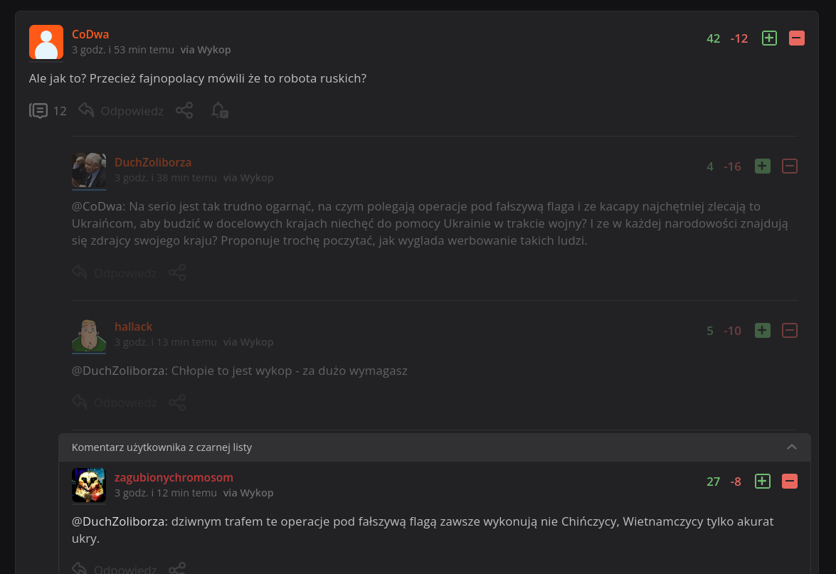
Task: Upvote DuchZoliborza's reply
Action: tap(762, 166)
